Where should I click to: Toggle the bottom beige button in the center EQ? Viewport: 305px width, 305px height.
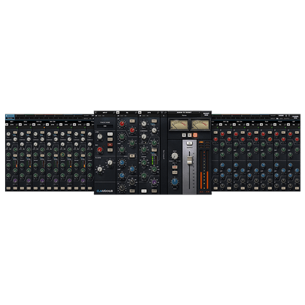(x=132, y=191)
